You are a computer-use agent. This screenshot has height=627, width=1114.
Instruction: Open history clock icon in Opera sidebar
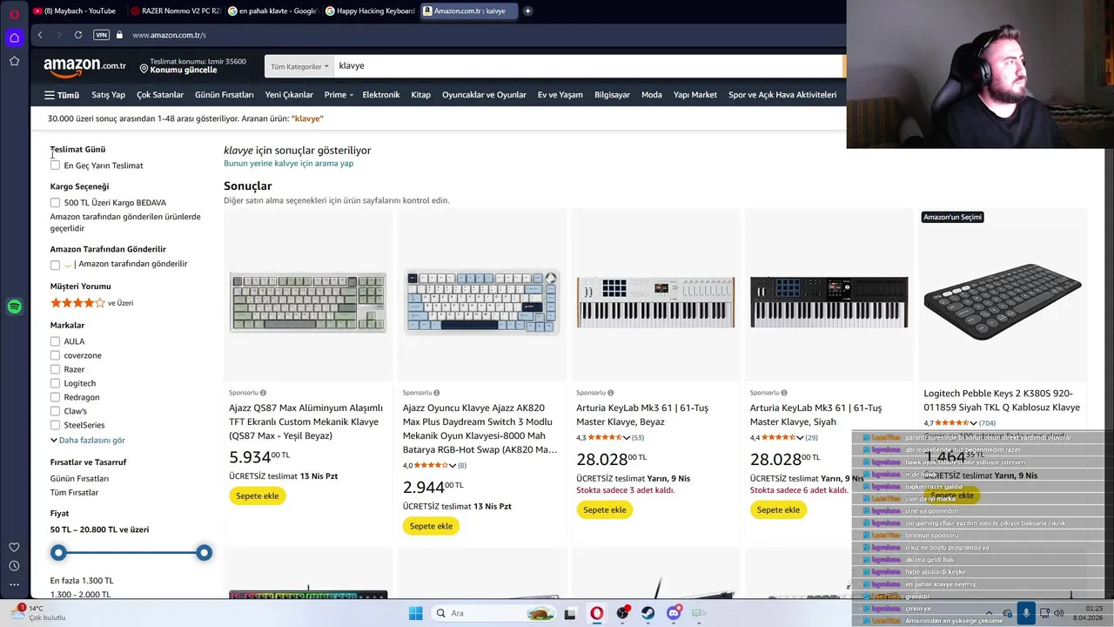coord(14,566)
